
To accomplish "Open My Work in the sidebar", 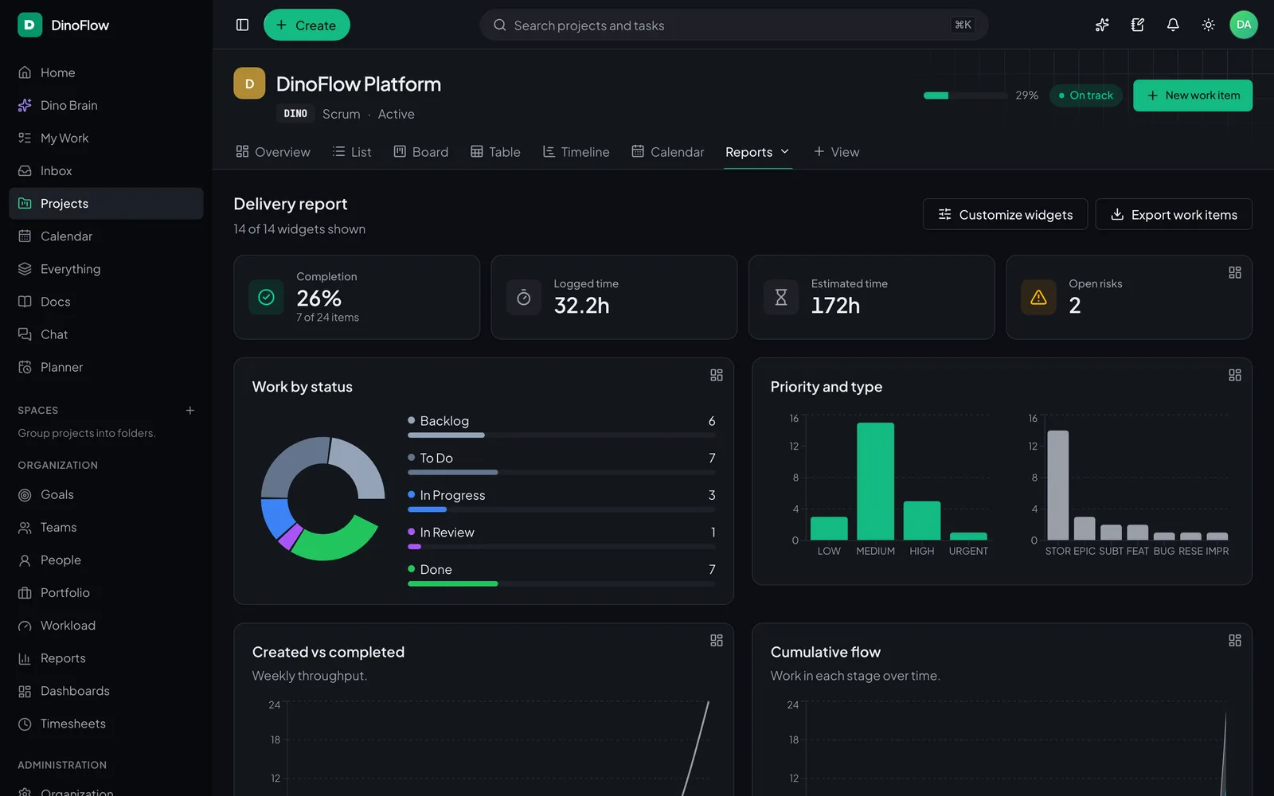I will (106, 138).
